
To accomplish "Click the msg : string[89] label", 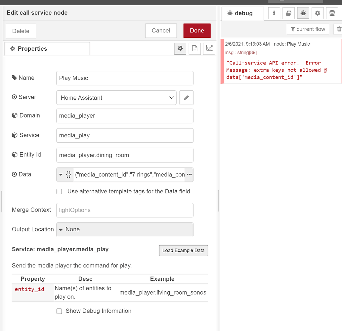I will (240, 53).
